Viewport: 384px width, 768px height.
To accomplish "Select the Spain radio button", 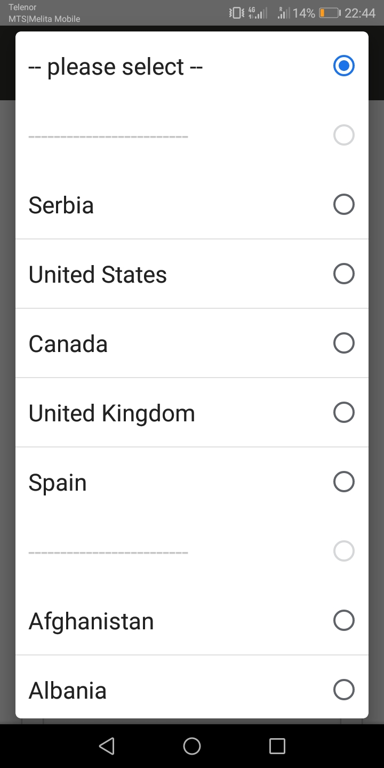I will 343,482.
